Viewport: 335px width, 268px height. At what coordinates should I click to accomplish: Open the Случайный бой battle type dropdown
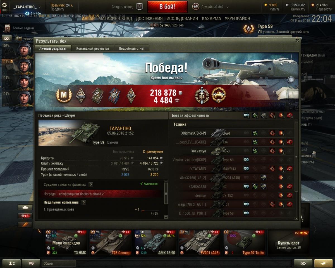click(211, 7)
